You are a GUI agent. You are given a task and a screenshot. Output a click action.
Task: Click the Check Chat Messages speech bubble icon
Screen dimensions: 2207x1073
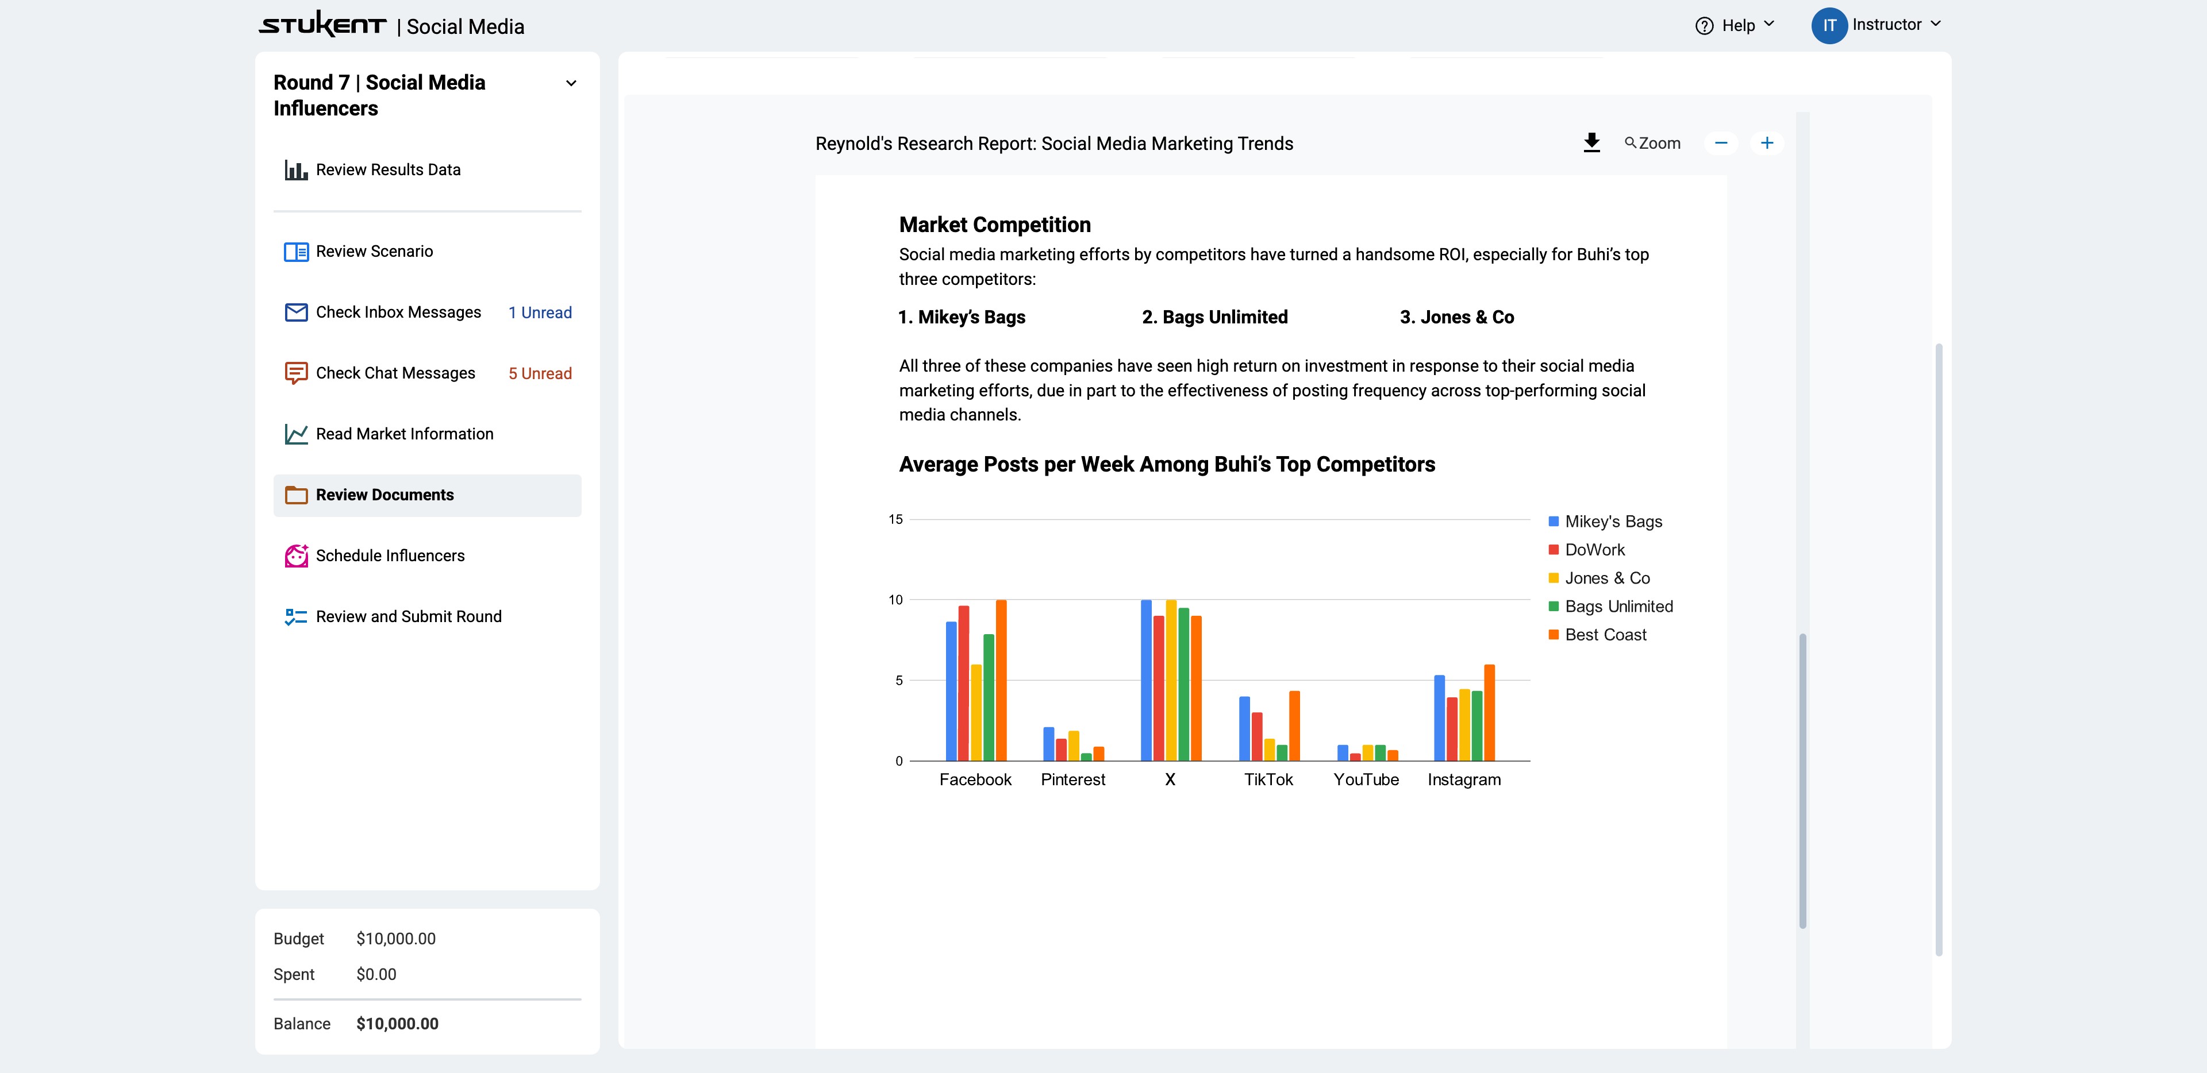pyautogui.click(x=295, y=373)
